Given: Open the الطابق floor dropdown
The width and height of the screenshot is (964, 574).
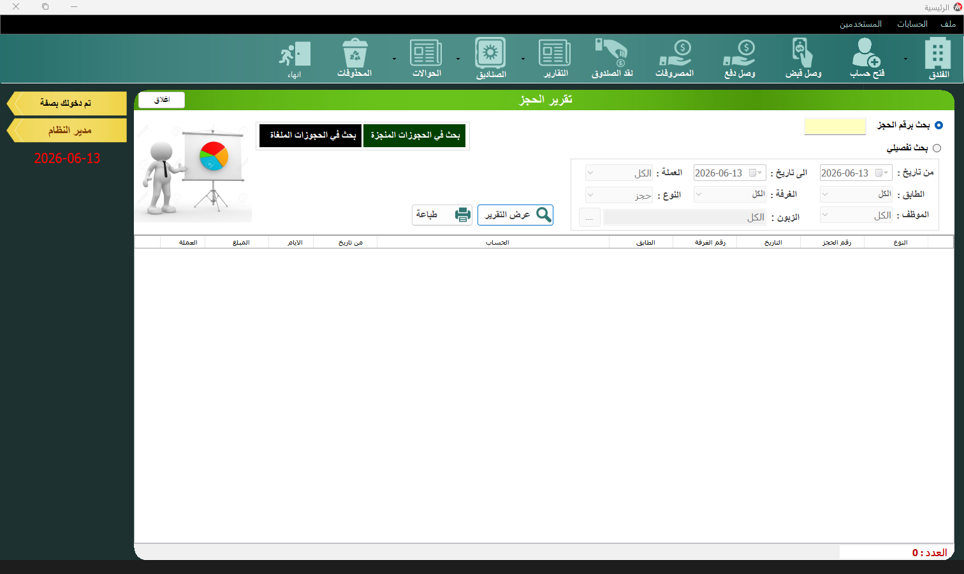Looking at the screenshot, I should (x=856, y=194).
